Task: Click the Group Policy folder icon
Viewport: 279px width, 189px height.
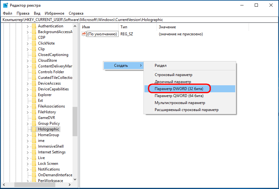Action: (34, 123)
